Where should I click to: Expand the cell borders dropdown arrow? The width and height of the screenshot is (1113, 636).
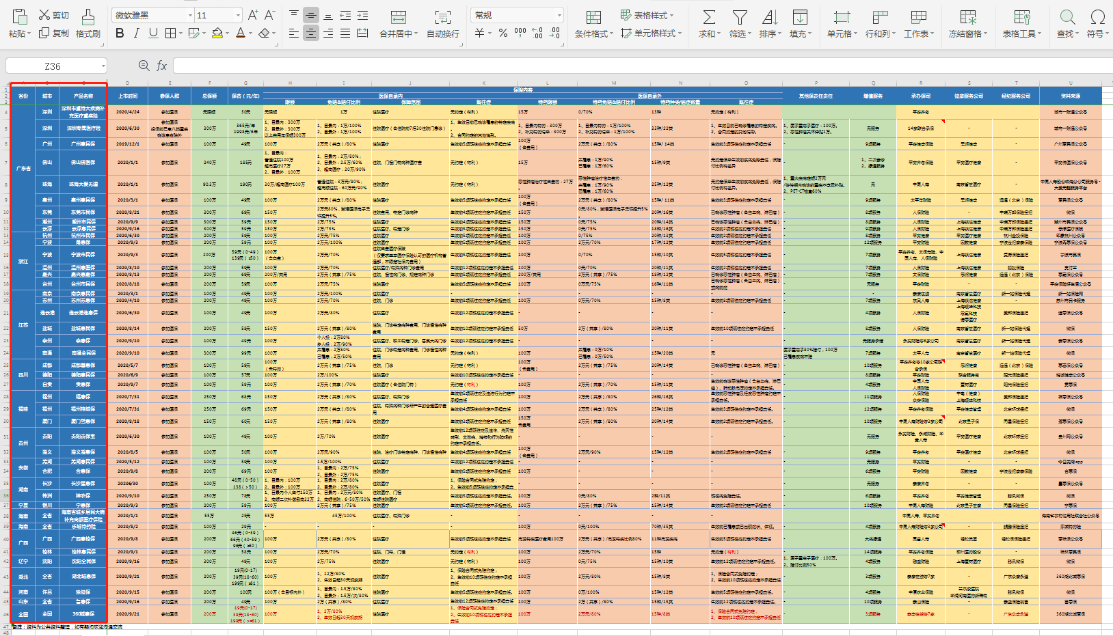[x=180, y=33]
